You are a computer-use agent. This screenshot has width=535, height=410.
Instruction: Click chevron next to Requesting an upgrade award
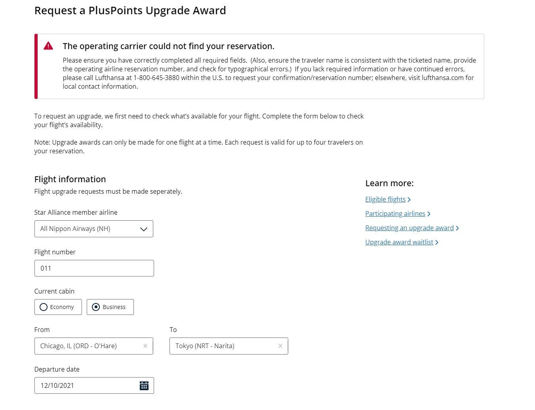coord(457,228)
